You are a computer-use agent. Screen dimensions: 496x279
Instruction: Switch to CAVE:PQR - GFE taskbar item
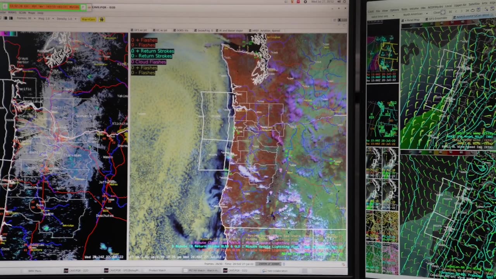tap(122, 270)
